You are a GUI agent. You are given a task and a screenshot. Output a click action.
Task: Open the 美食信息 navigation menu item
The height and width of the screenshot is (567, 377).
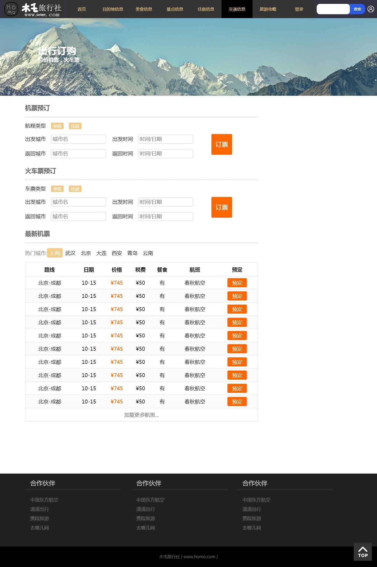(x=144, y=9)
